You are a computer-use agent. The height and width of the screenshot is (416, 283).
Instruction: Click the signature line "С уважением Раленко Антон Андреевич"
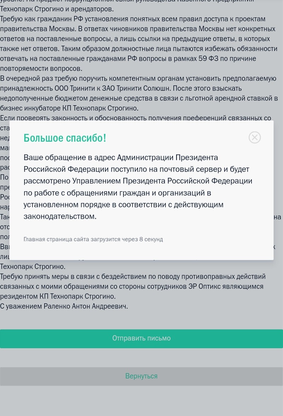tap(64, 306)
